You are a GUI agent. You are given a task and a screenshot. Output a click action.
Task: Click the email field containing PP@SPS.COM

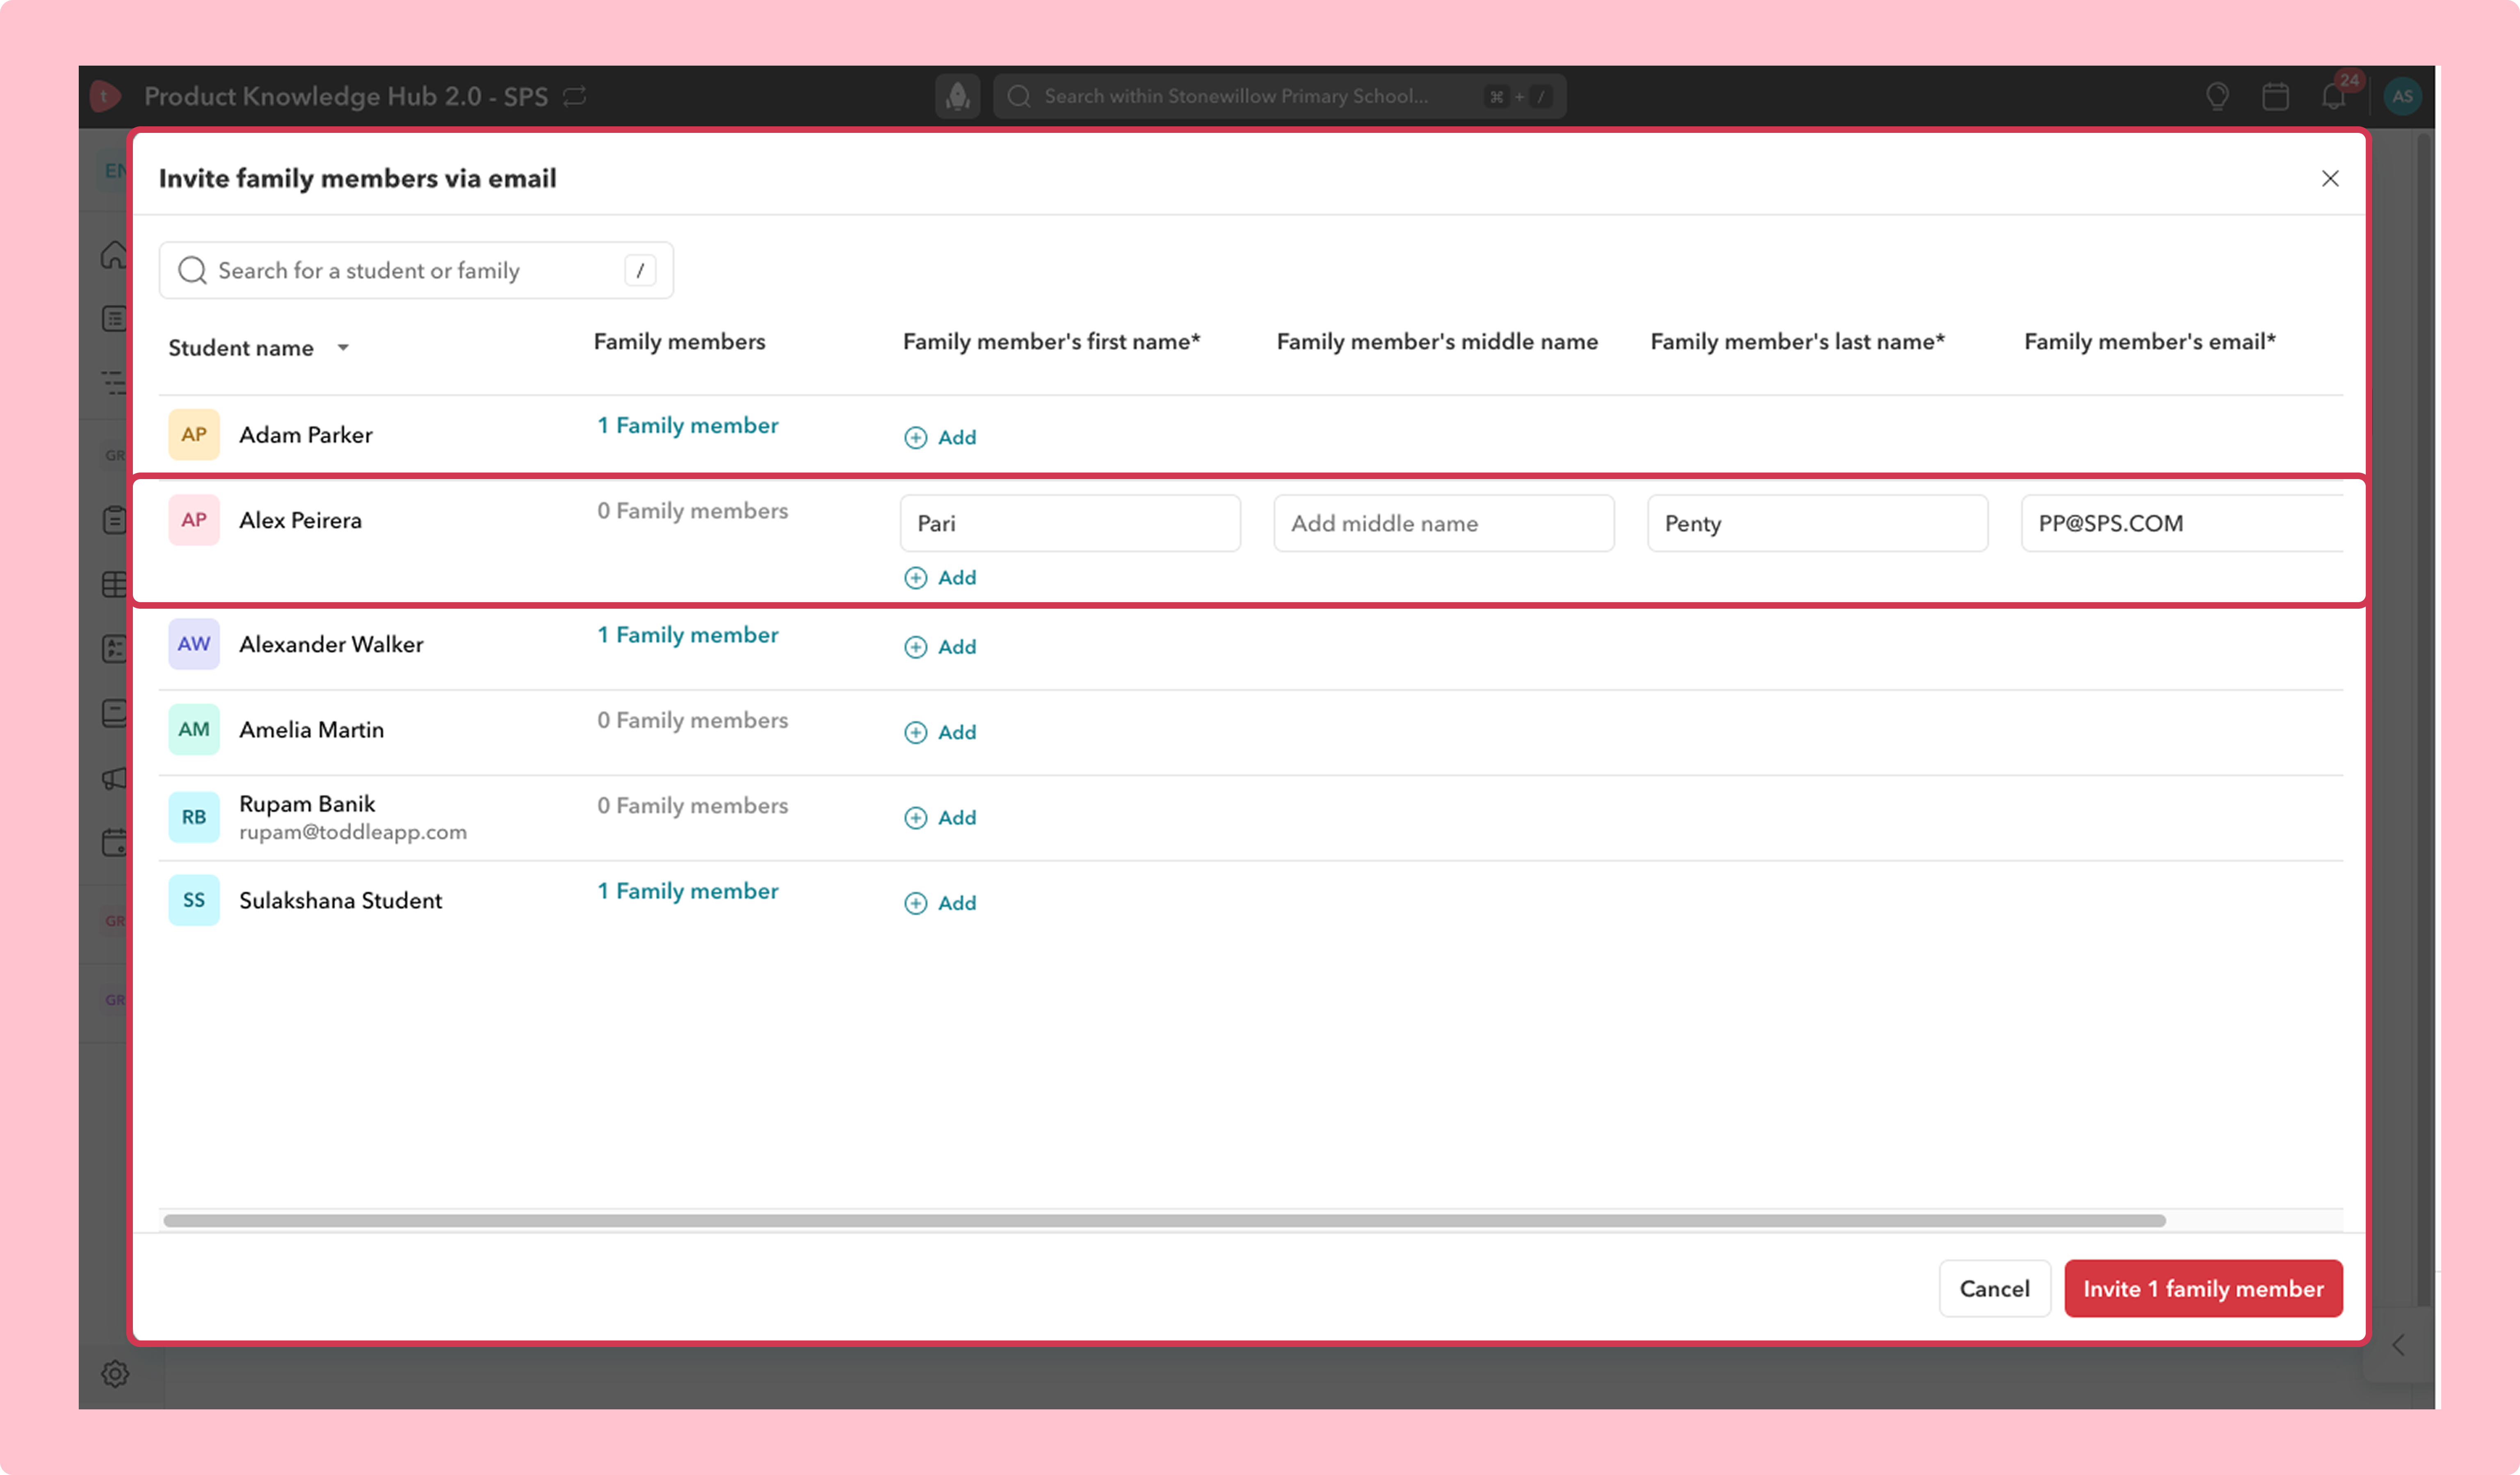(2182, 523)
